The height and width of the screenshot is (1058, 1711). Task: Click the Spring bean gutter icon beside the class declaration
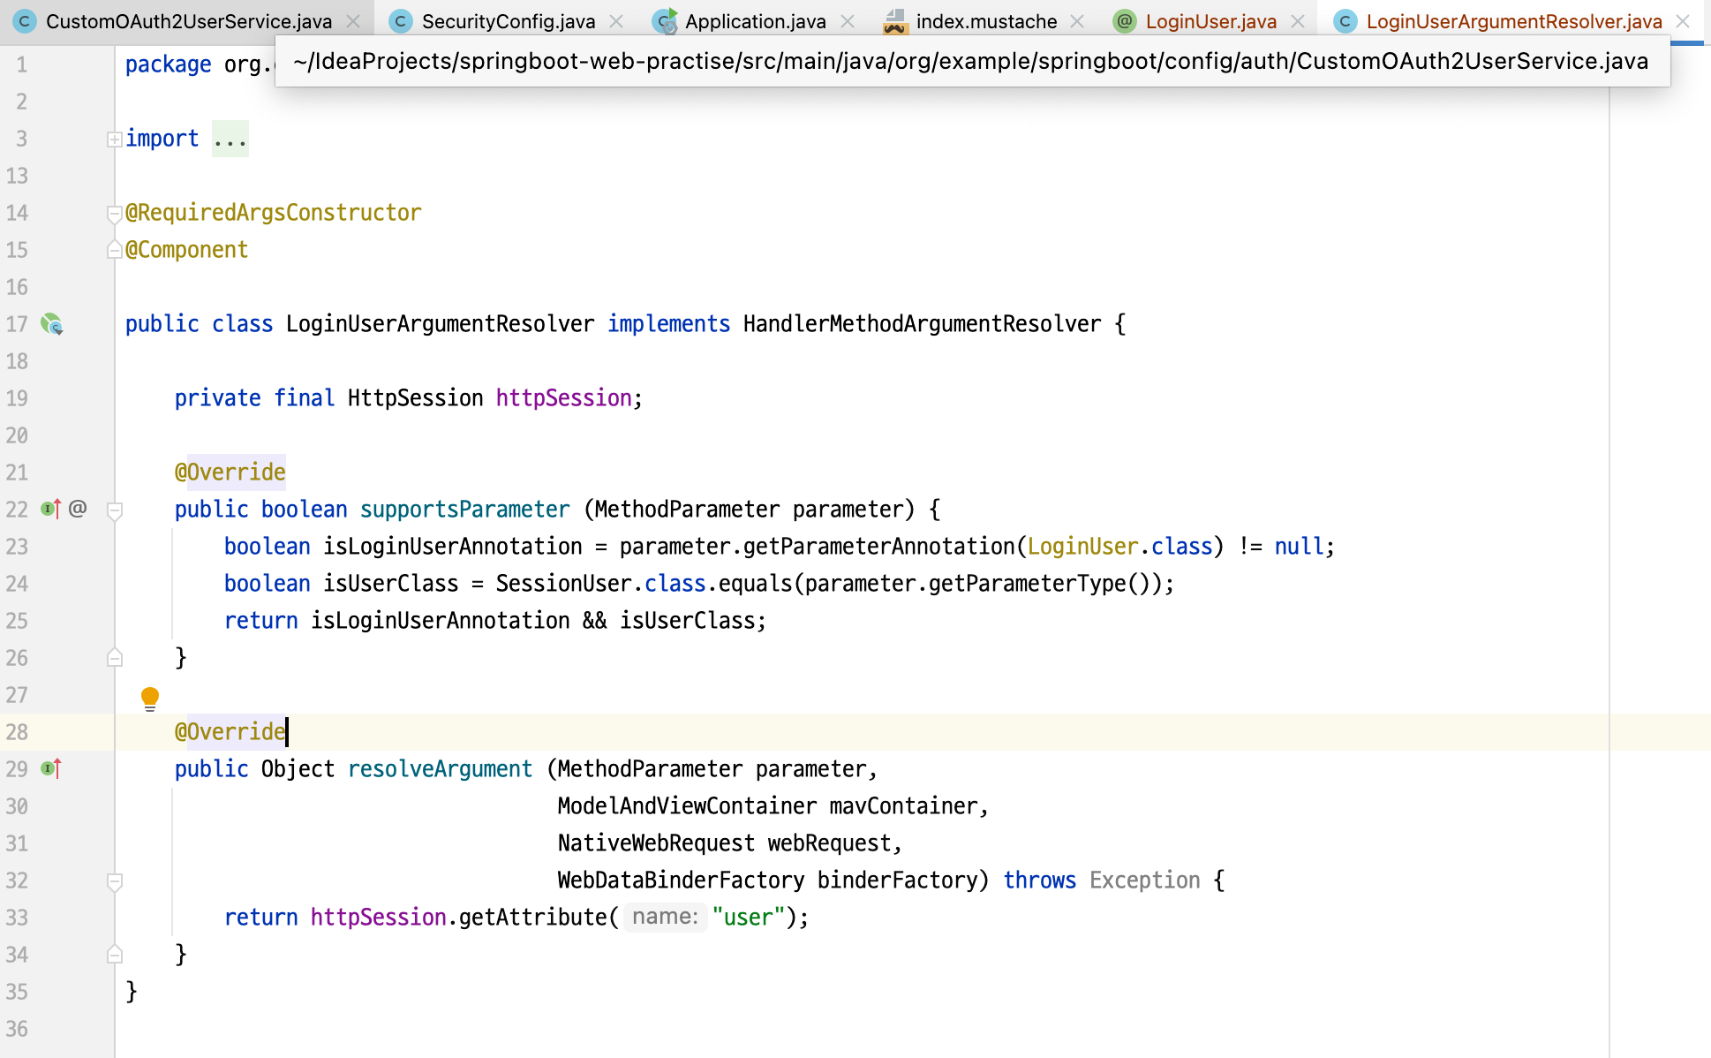point(52,325)
